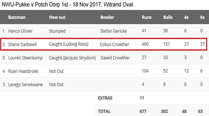Select bowler Stefan Gericke
209x116 pixels.
pyautogui.click(x=113, y=31)
